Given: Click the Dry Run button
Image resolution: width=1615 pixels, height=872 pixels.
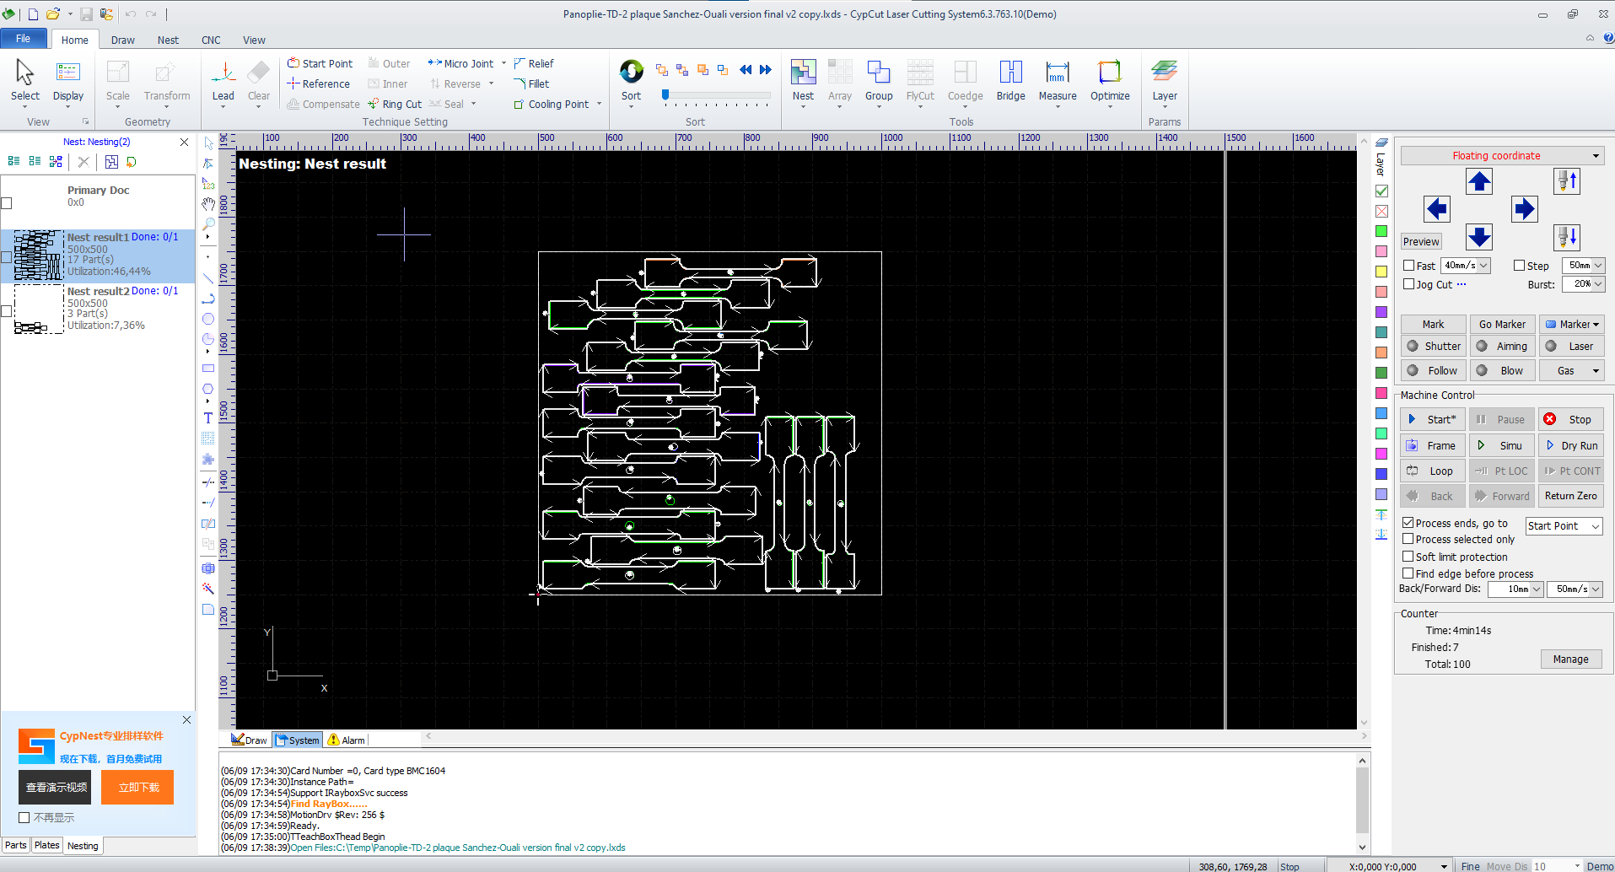Looking at the screenshot, I should pos(1571,445).
